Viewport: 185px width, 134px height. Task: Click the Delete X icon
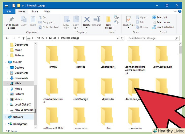(87, 19)
